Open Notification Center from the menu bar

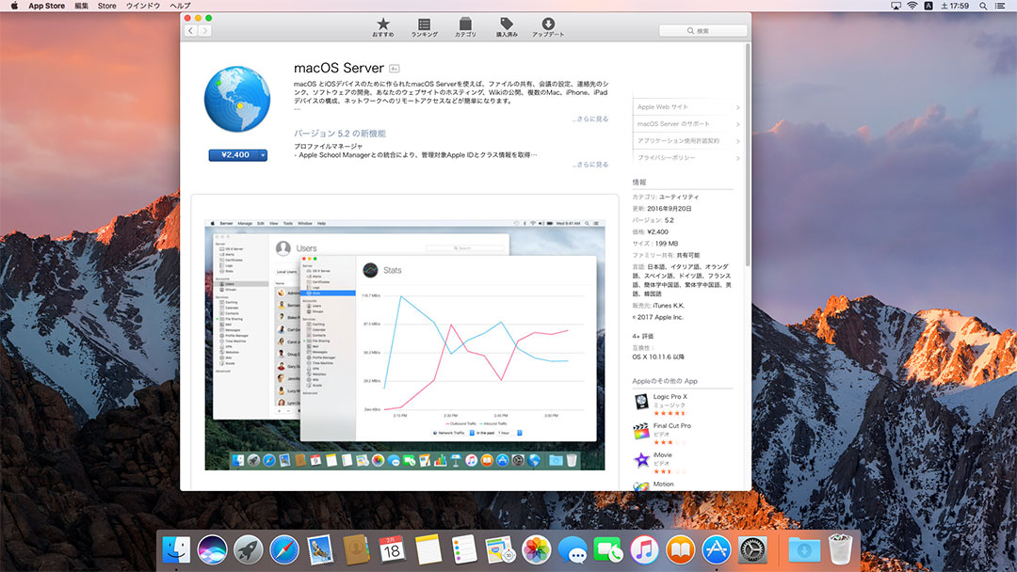point(1000,6)
